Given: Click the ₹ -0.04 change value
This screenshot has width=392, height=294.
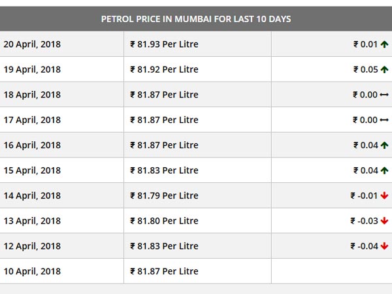Looking at the screenshot, I should pyautogui.click(x=364, y=246).
